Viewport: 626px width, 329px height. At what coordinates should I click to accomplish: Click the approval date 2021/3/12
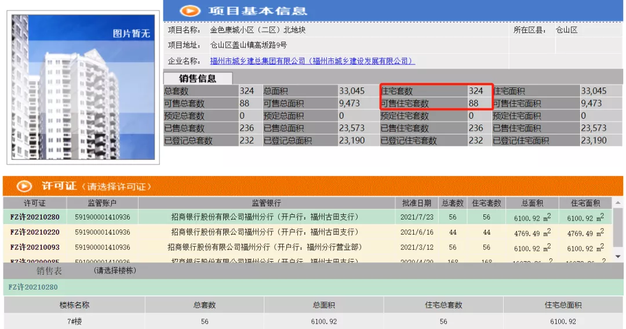(x=417, y=247)
